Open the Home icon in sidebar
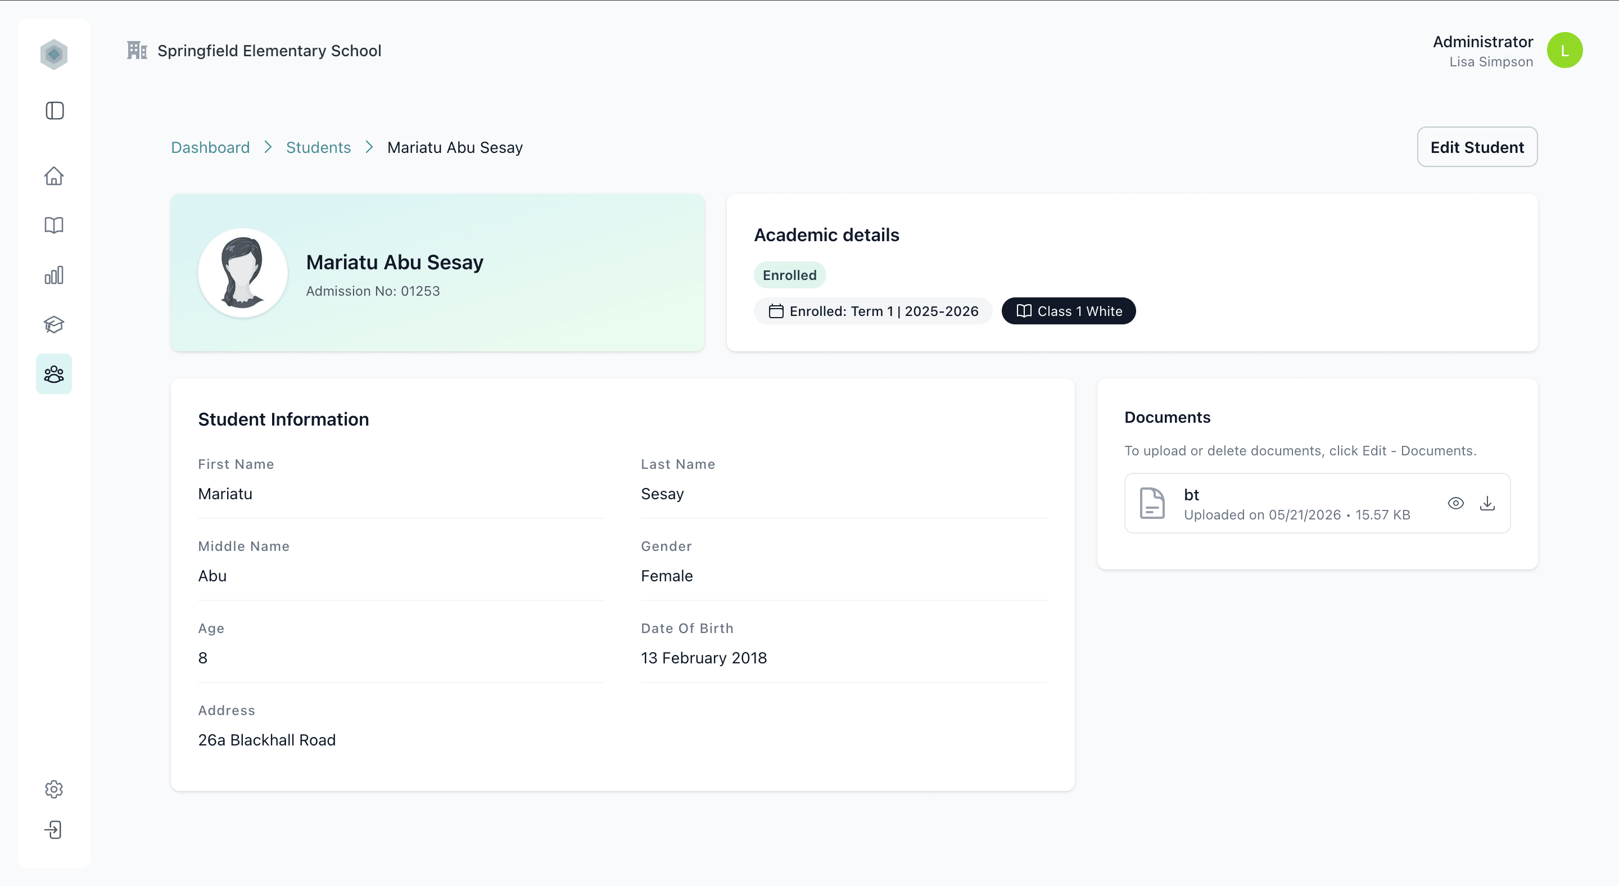The height and width of the screenshot is (886, 1619). tap(54, 175)
